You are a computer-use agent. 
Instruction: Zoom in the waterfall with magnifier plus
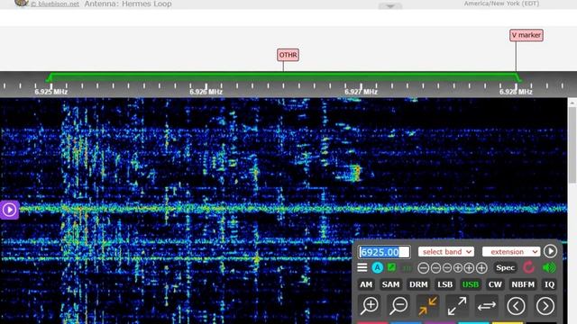[x=370, y=306]
